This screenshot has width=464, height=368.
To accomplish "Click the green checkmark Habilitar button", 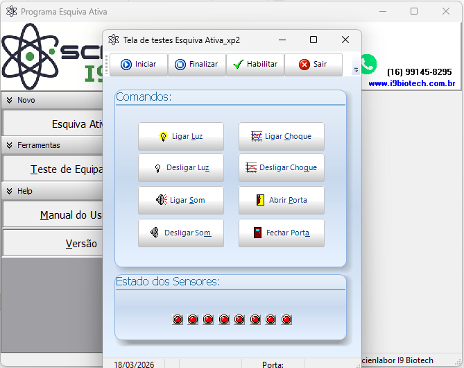I will tap(255, 65).
